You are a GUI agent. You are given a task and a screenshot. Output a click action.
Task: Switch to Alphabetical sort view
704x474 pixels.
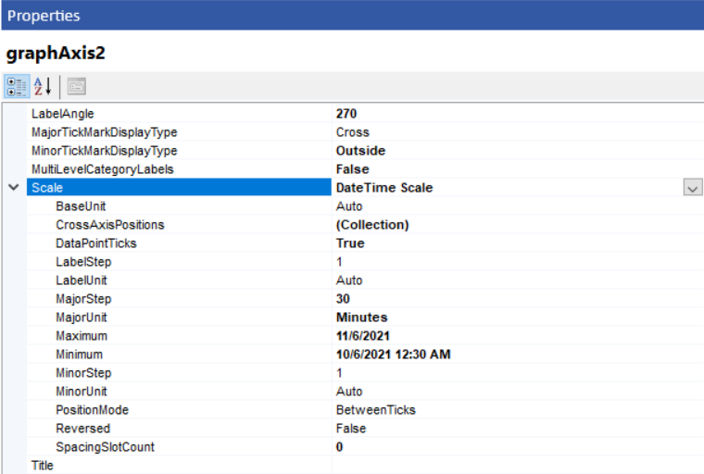pyautogui.click(x=43, y=86)
